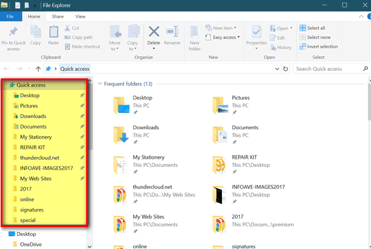Click the Cut scissors command
The height and width of the screenshot is (249, 371).
[72, 28]
